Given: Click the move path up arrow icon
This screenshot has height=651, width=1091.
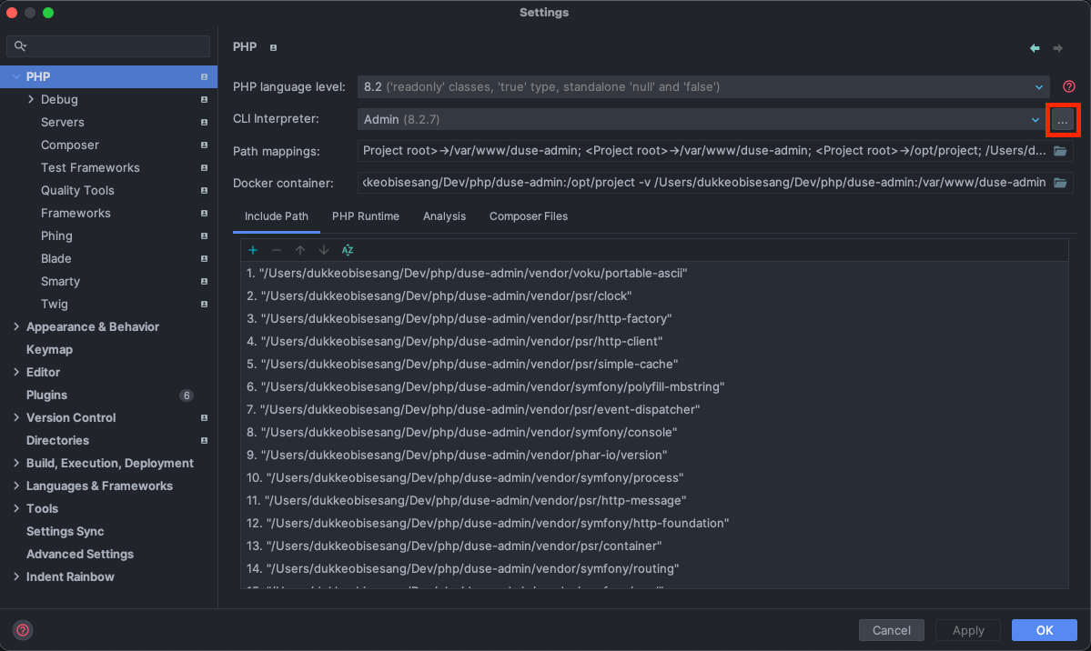Looking at the screenshot, I should tap(300, 250).
